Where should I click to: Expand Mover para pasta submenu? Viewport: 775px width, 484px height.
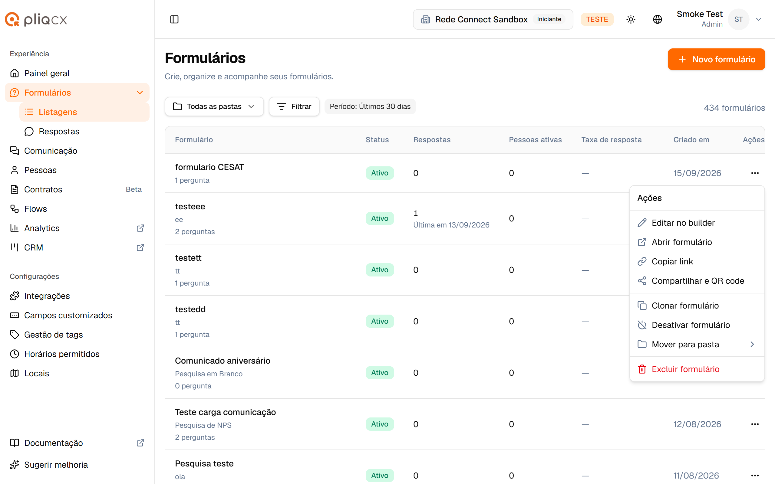[x=697, y=345]
